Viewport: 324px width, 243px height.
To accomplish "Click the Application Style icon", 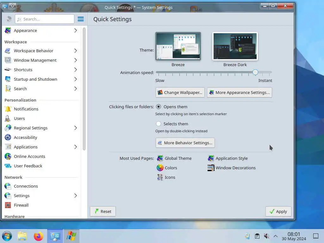I will click(x=211, y=158).
